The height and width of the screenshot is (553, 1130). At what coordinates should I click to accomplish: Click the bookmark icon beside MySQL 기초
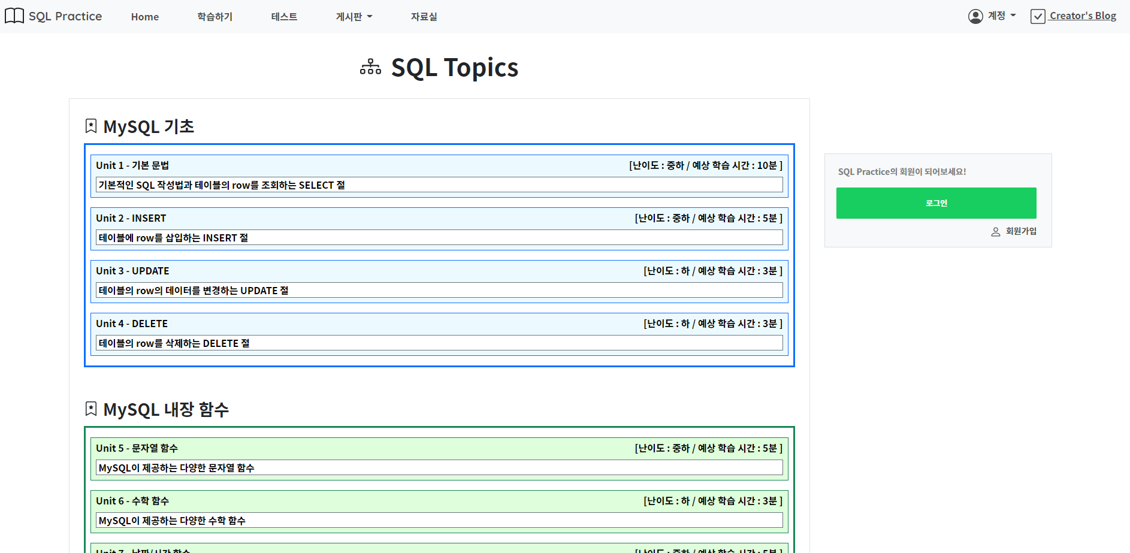[91, 126]
